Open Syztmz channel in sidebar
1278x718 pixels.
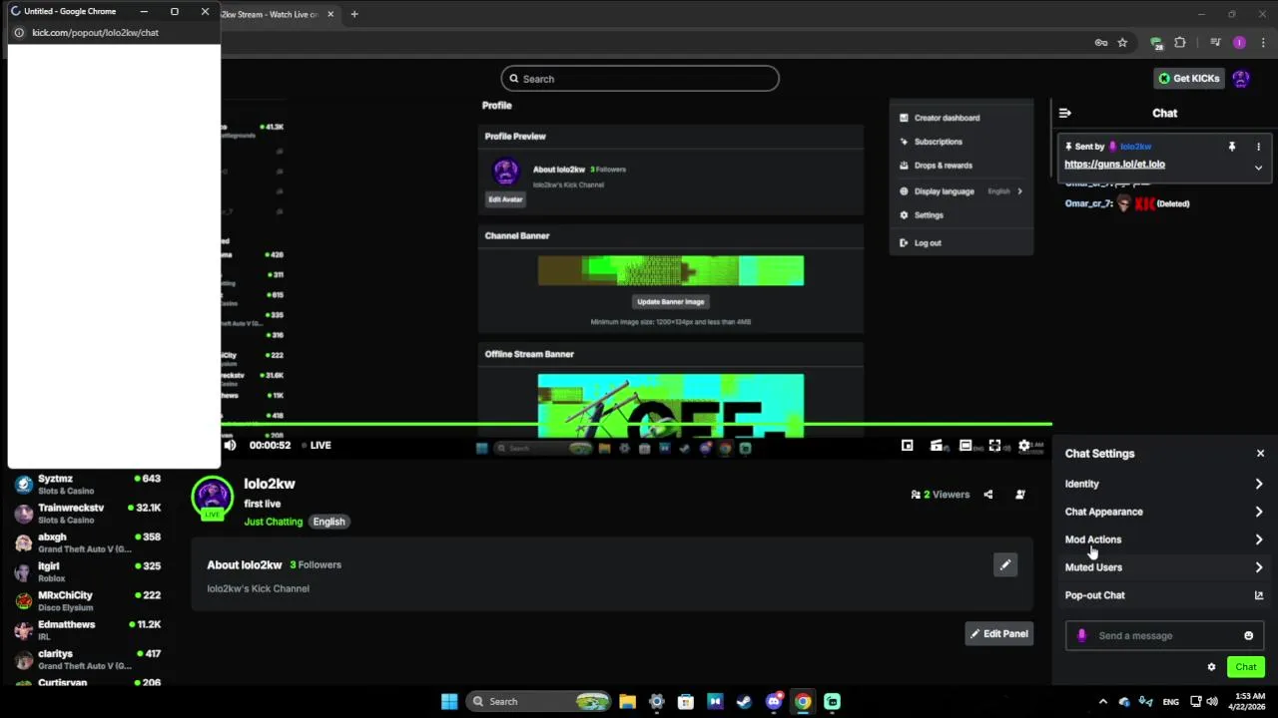click(x=88, y=485)
